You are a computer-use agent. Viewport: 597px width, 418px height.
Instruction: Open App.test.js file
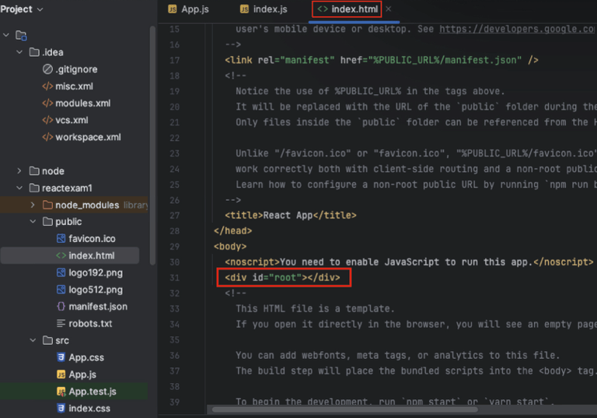tap(93, 392)
